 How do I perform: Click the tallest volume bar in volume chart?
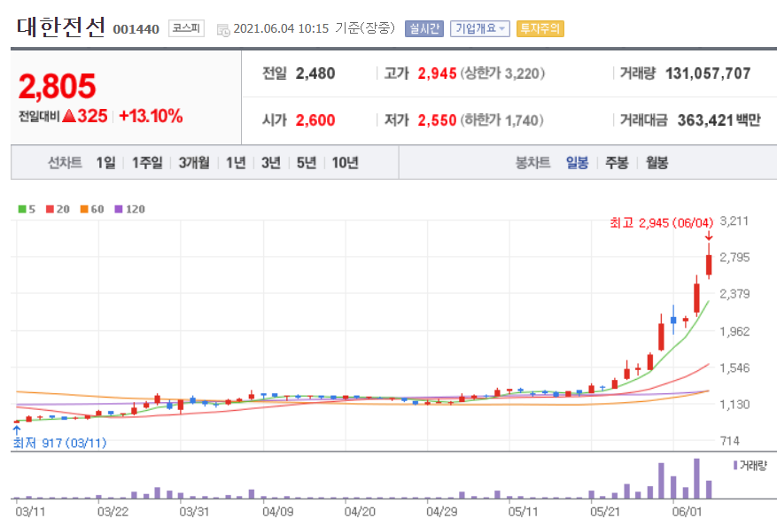pyautogui.click(x=696, y=478)
